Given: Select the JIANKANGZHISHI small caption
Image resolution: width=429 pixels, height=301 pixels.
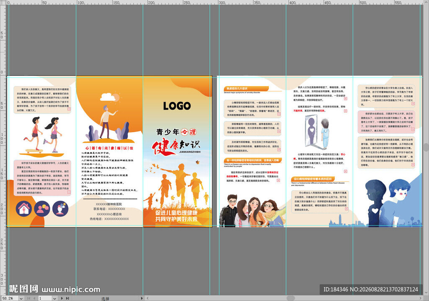Looking at the screenshot, I should click(190, 152).
